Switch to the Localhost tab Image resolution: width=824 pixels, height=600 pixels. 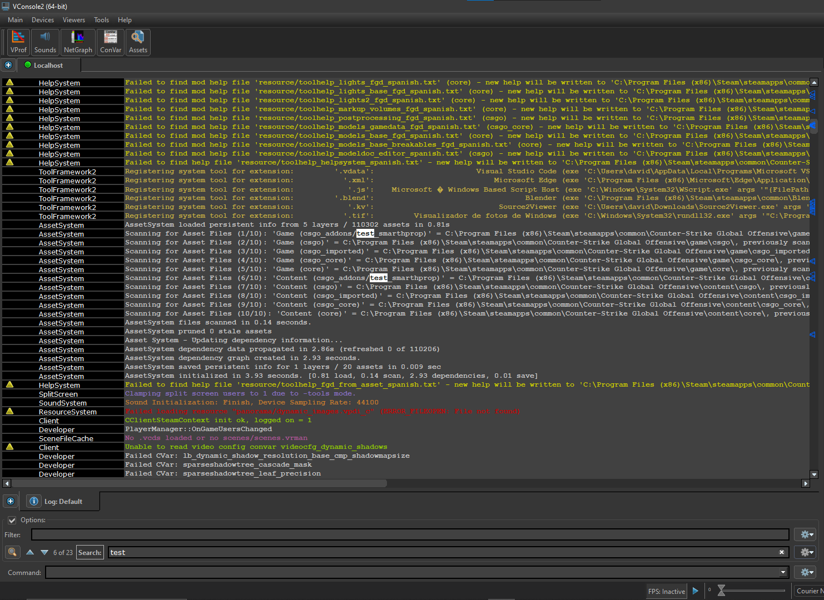48,66
